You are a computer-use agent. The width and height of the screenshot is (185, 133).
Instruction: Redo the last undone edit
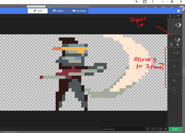[153, 129]
